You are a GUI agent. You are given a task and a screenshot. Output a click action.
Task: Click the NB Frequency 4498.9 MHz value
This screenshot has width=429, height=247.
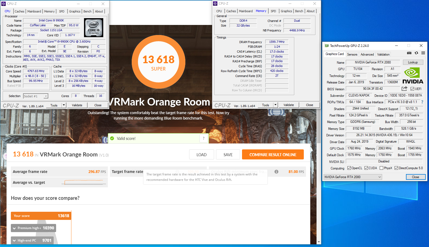point(297,30)
